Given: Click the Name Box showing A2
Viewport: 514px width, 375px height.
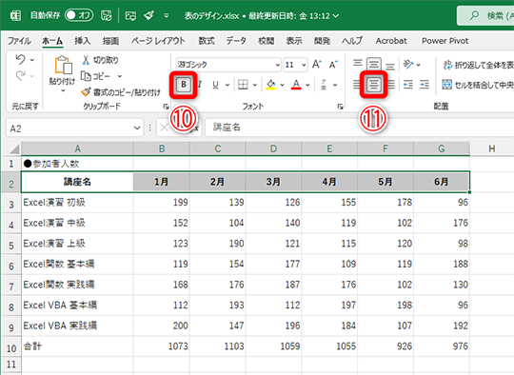Looking at the screenshot, I should pyautogui.click(x=74, y=128).
